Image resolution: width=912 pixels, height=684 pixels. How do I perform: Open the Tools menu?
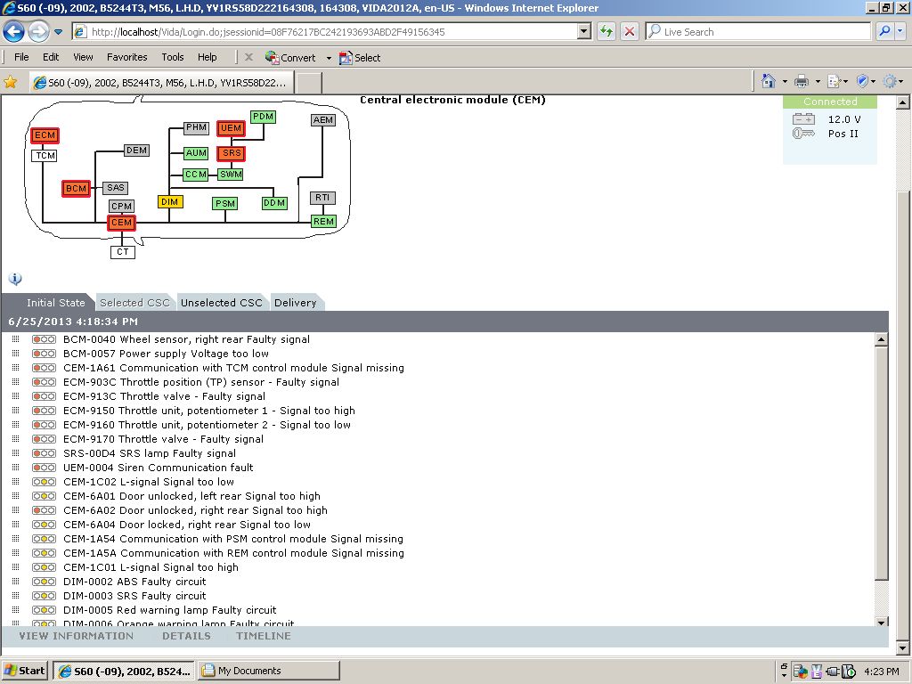tap(173, 57)
